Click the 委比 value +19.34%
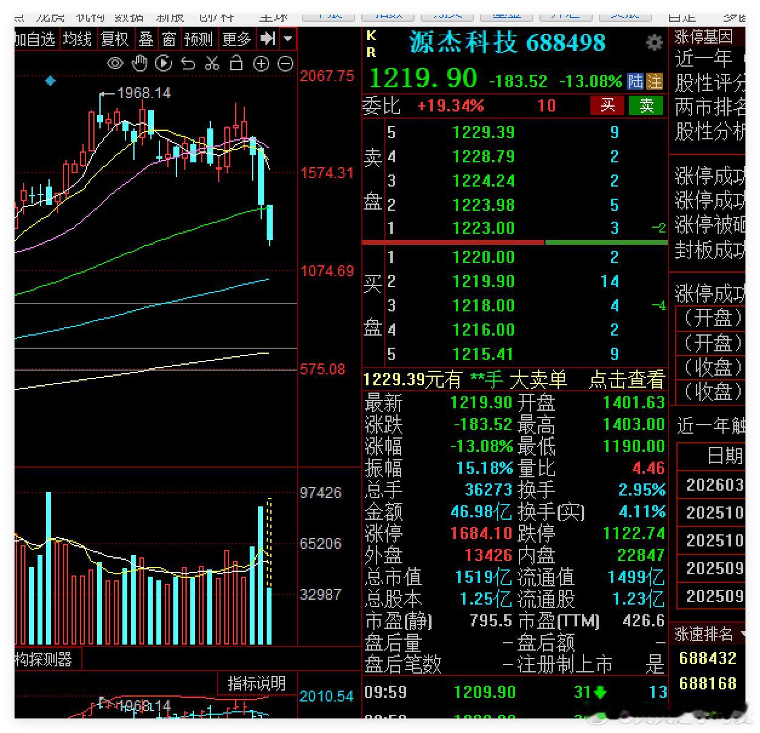The width and height of the screenshot is (760, 733). tap(451, 106)
